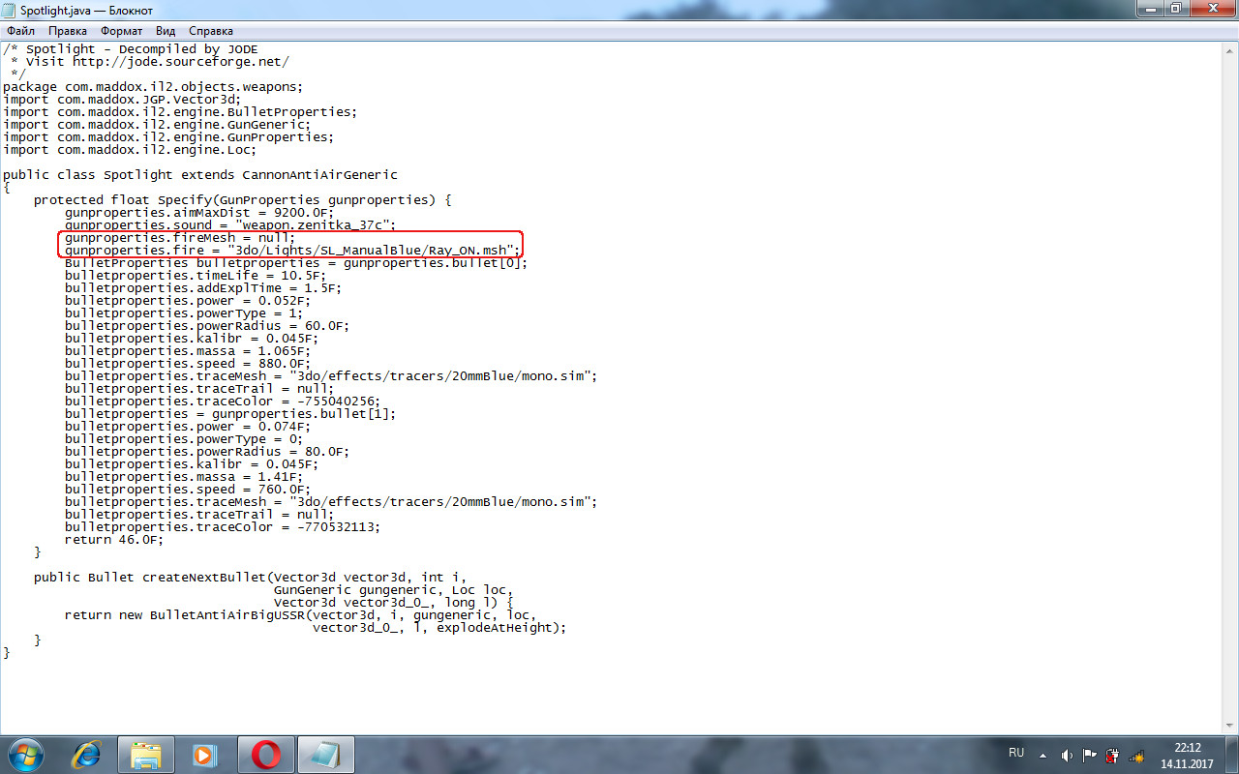
Task: Open the Правка menu
Action: click(x=68, y=31)
